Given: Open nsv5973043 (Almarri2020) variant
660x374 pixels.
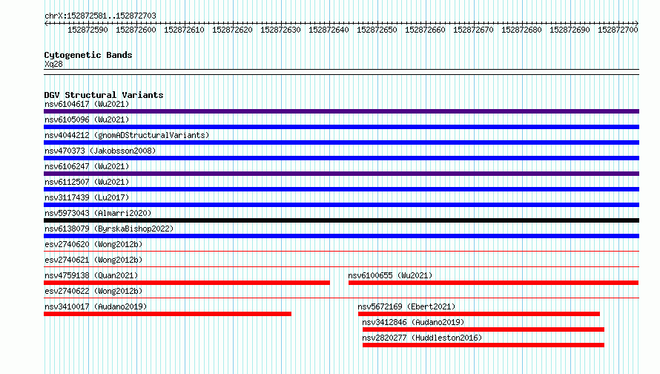Looking at the screenshot, I should 98,213.
